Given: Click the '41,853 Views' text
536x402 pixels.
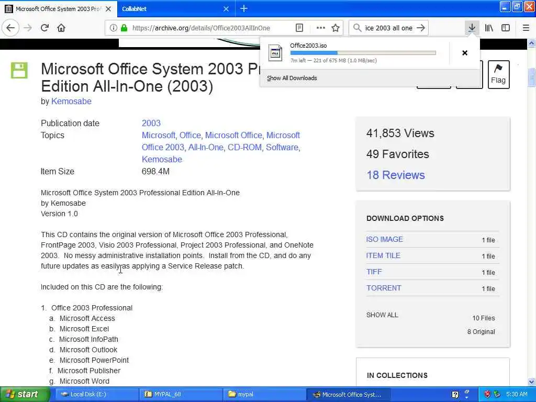Looking at the screenshot, I should [400, 133].
